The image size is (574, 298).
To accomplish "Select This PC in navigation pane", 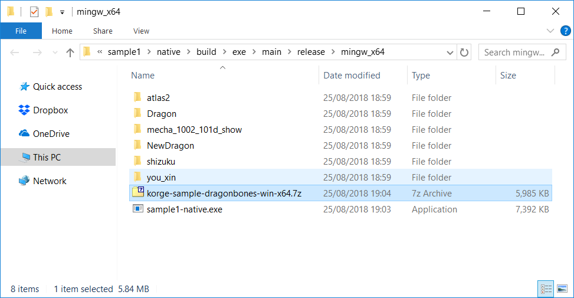I will pos(47,158).
